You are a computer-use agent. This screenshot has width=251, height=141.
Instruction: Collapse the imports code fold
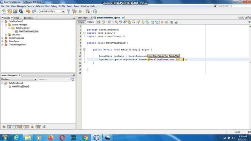(84, 33)
